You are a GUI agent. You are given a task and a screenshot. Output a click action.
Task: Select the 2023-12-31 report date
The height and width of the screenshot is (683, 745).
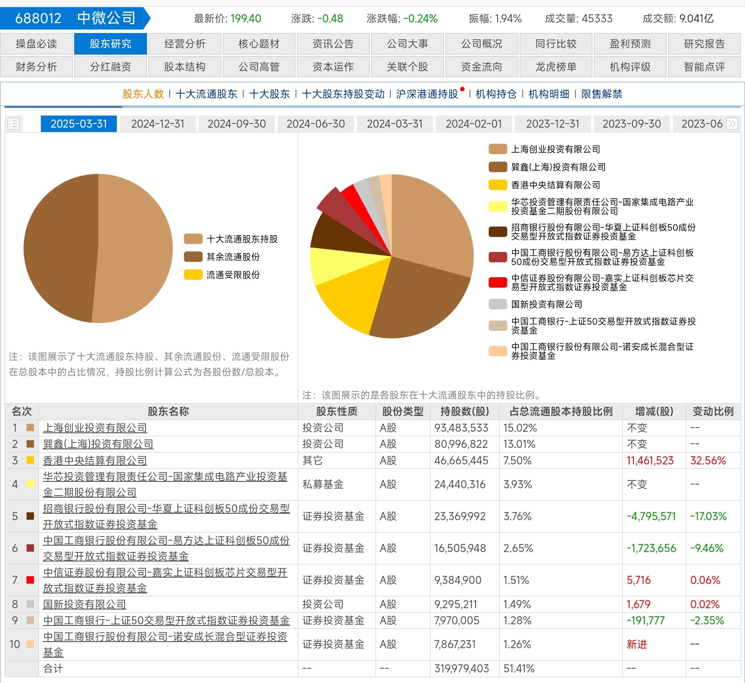coord(553,124)
